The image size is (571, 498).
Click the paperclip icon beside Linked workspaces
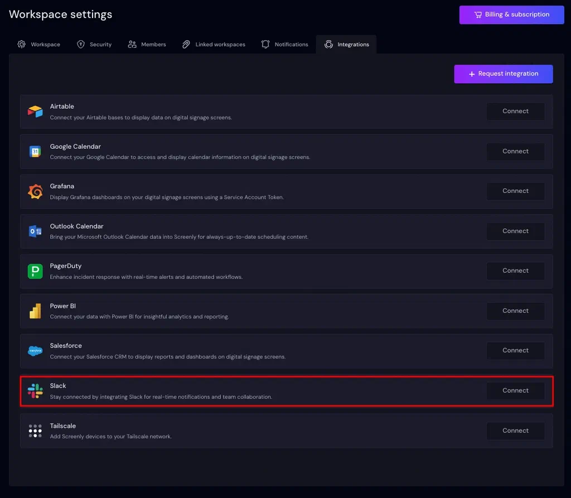coord(186,45)
